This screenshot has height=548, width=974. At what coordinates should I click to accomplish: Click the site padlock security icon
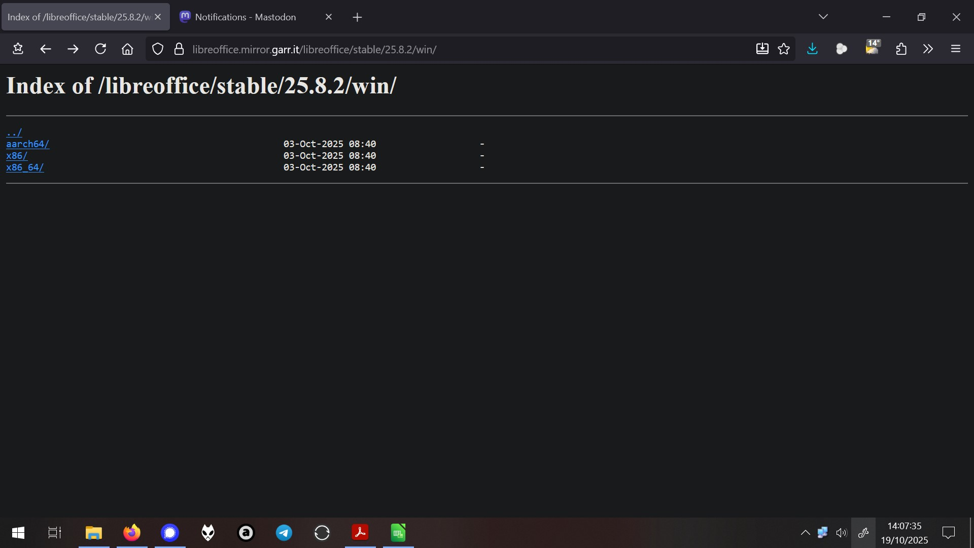[179, 49]
